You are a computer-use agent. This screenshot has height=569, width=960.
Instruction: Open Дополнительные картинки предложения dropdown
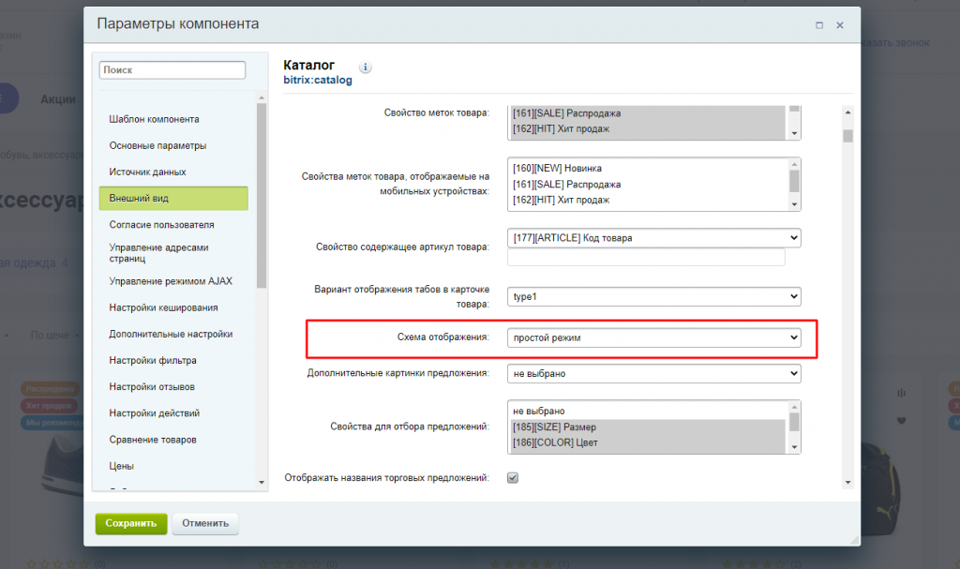[x=653, y=374]
